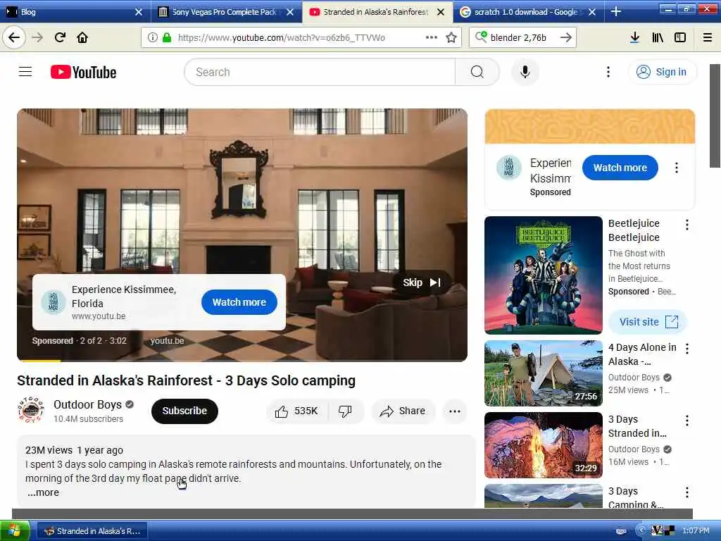
Task: Open more actions menu beside Share
Action: [455, 411]
